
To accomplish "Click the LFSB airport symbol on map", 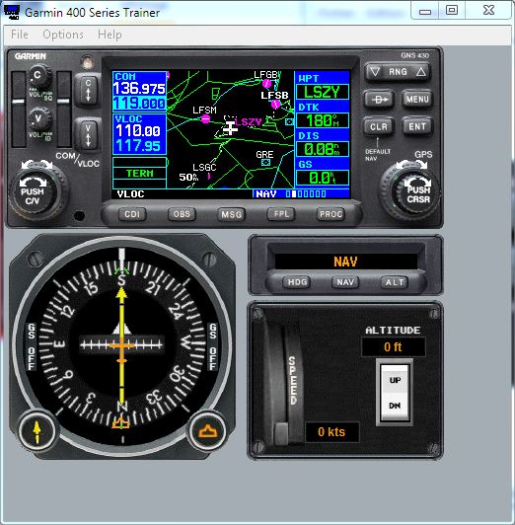I will pos(275,105).
